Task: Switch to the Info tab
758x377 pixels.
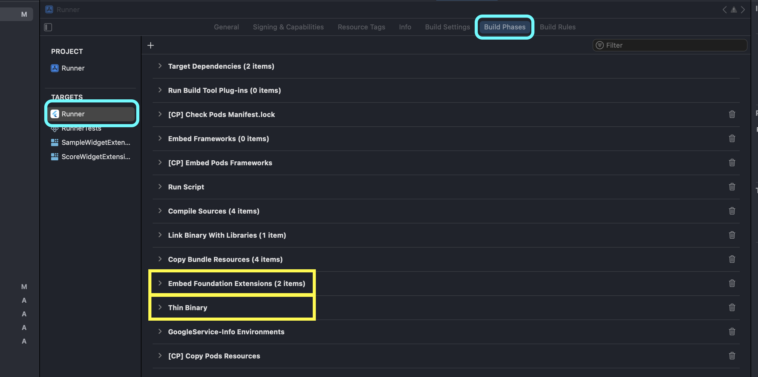Action: pos(405,27)
